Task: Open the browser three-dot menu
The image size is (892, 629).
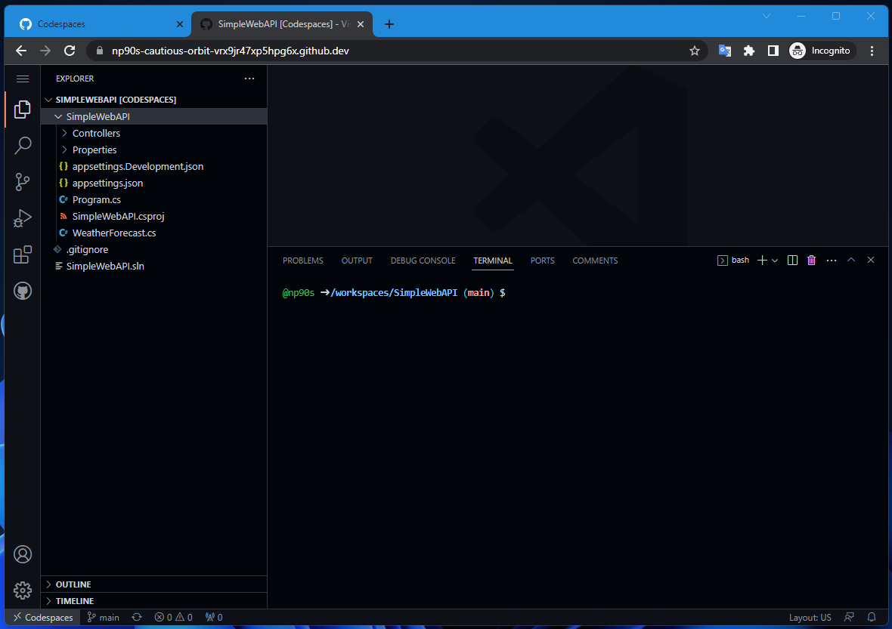Action: pos(872,51)
